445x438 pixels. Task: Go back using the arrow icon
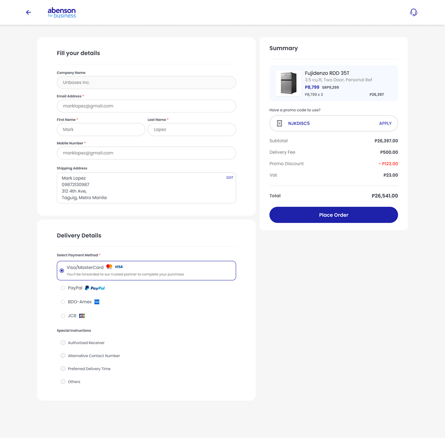click(x=28, y=12)
